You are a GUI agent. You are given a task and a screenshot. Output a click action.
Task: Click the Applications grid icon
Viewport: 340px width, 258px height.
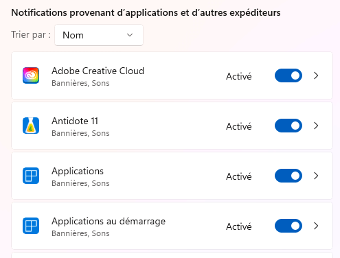pyautogui.click(x=31, y=176)
